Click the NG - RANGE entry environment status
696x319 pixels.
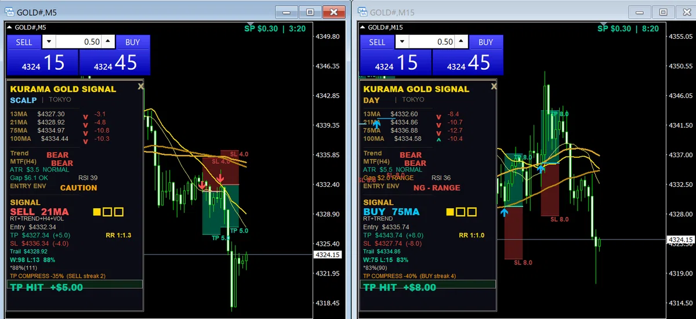(x=437, y=188)
